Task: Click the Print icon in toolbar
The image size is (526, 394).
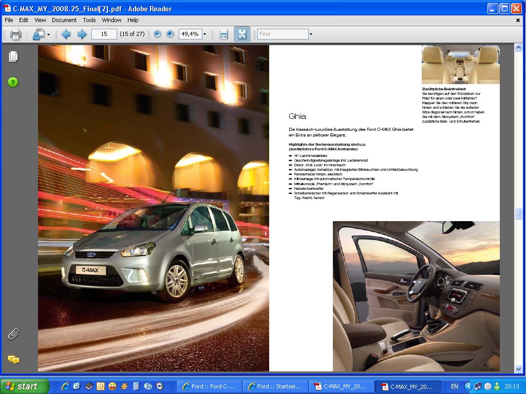Action: [x=15, y=34]
